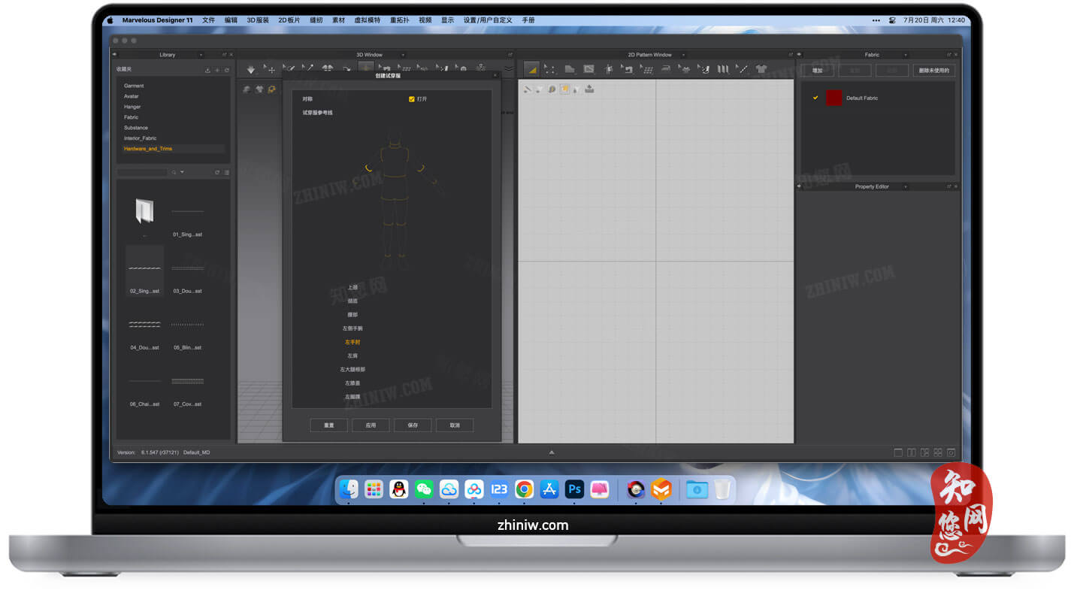1074x599 pixels.
Task: Select the edit texture grid tool in 2D toolbar
Action: (648, 69)
